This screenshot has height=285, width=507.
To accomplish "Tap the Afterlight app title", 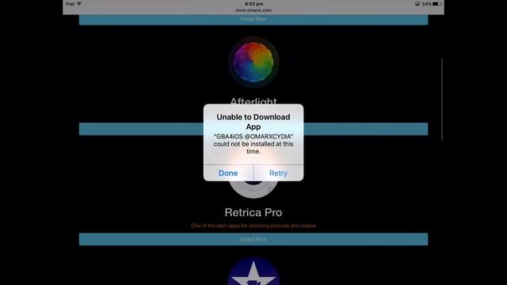I will (x=253, y=101).
